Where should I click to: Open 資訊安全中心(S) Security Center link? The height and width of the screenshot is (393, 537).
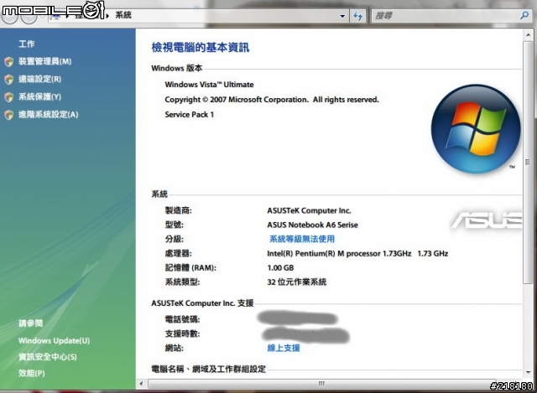click(x=48, y=357)
